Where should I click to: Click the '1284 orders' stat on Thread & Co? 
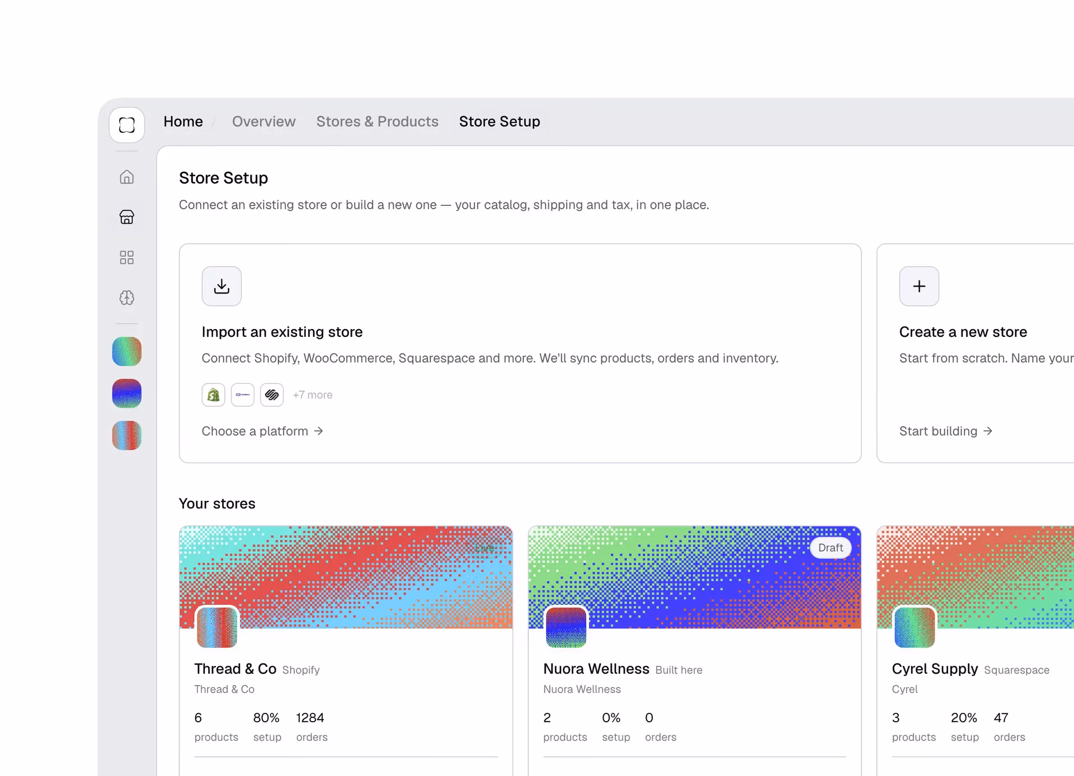coord(312,727)
